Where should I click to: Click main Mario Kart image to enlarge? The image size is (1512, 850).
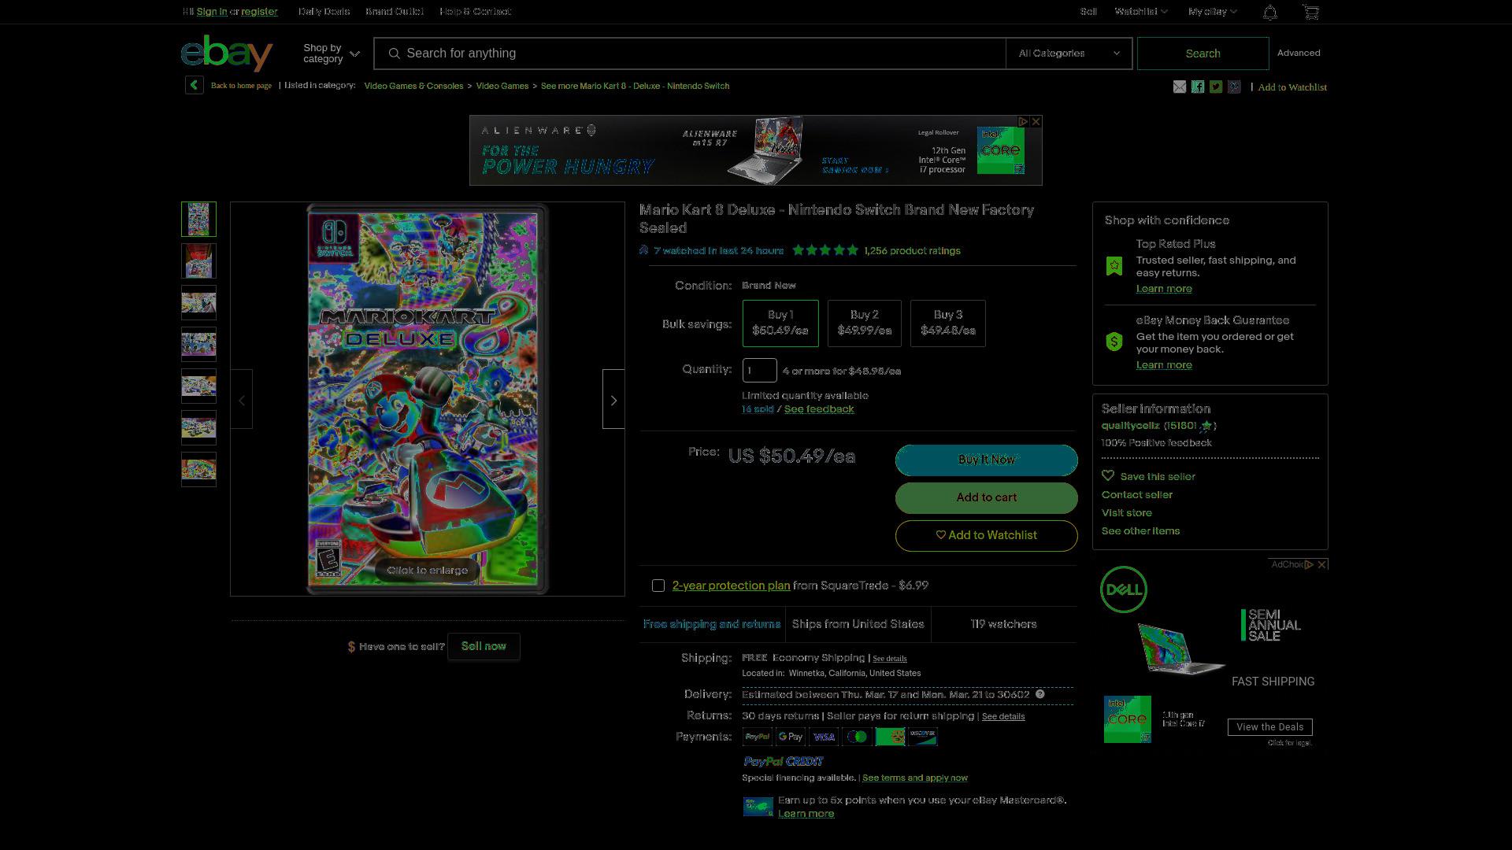tap(428, 399)
